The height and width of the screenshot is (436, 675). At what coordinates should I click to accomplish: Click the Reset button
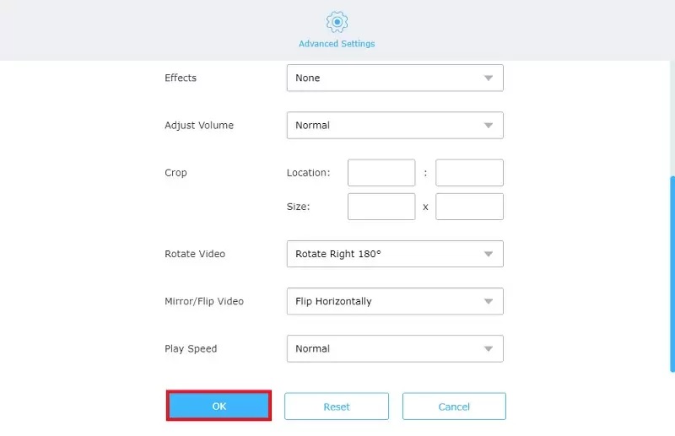[337, 406]
